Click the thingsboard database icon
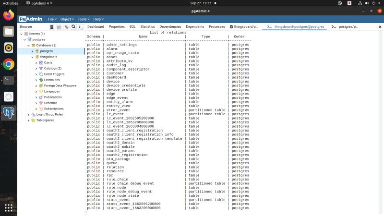384x216 pixels. click(37, 57)
